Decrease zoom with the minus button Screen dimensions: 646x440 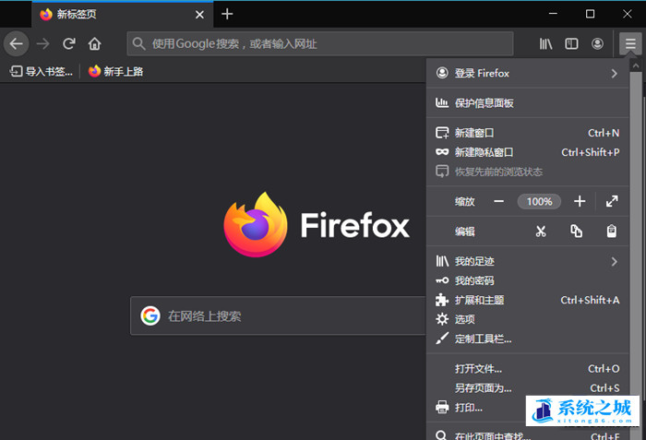[x=499, y=201]
